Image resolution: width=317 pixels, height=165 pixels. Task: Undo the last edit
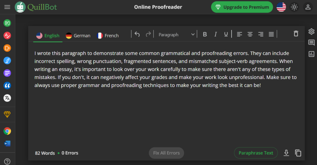coord(137,34)
